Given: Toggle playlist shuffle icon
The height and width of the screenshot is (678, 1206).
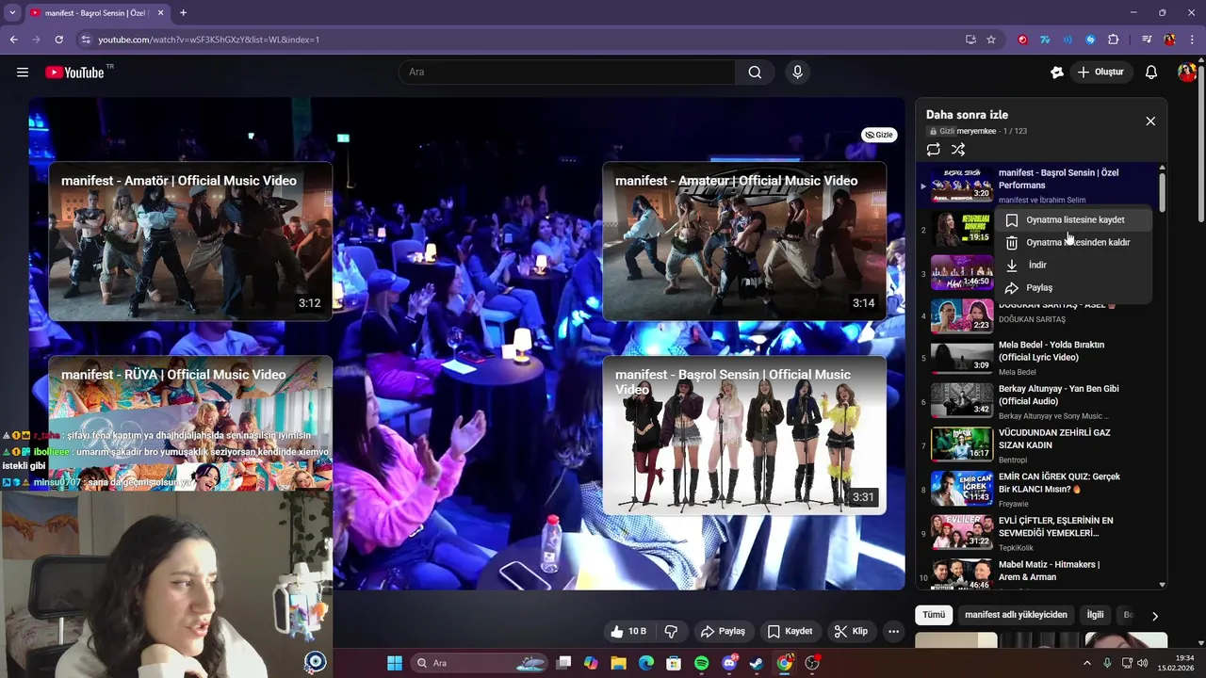Looking at the screenshot, I should [958, 150].
